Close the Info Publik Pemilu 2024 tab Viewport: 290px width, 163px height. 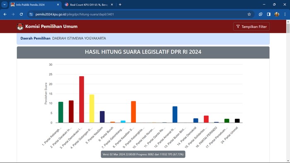tap(58, 5)
